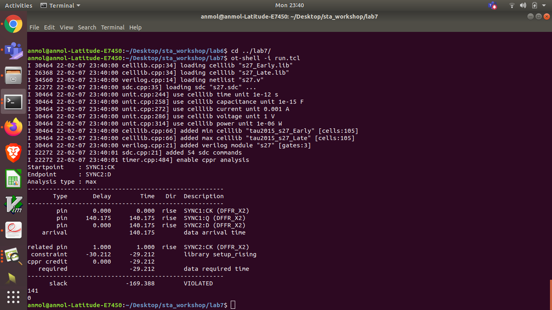Open the Search menu in the terminal
Image resolution: width=552 pixels, height=310 pixels.
point(87,27)
